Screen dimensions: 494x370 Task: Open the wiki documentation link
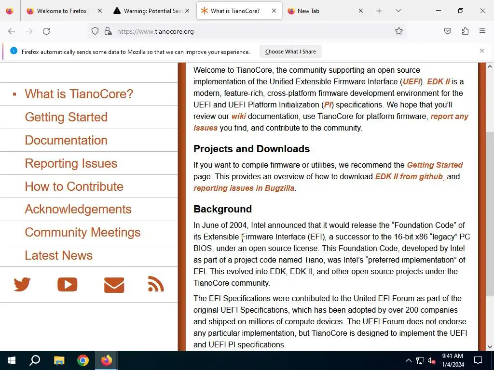pos(238,117)
